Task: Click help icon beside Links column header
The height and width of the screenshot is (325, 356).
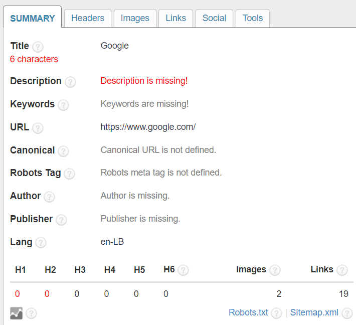Action: click(342, 270)
